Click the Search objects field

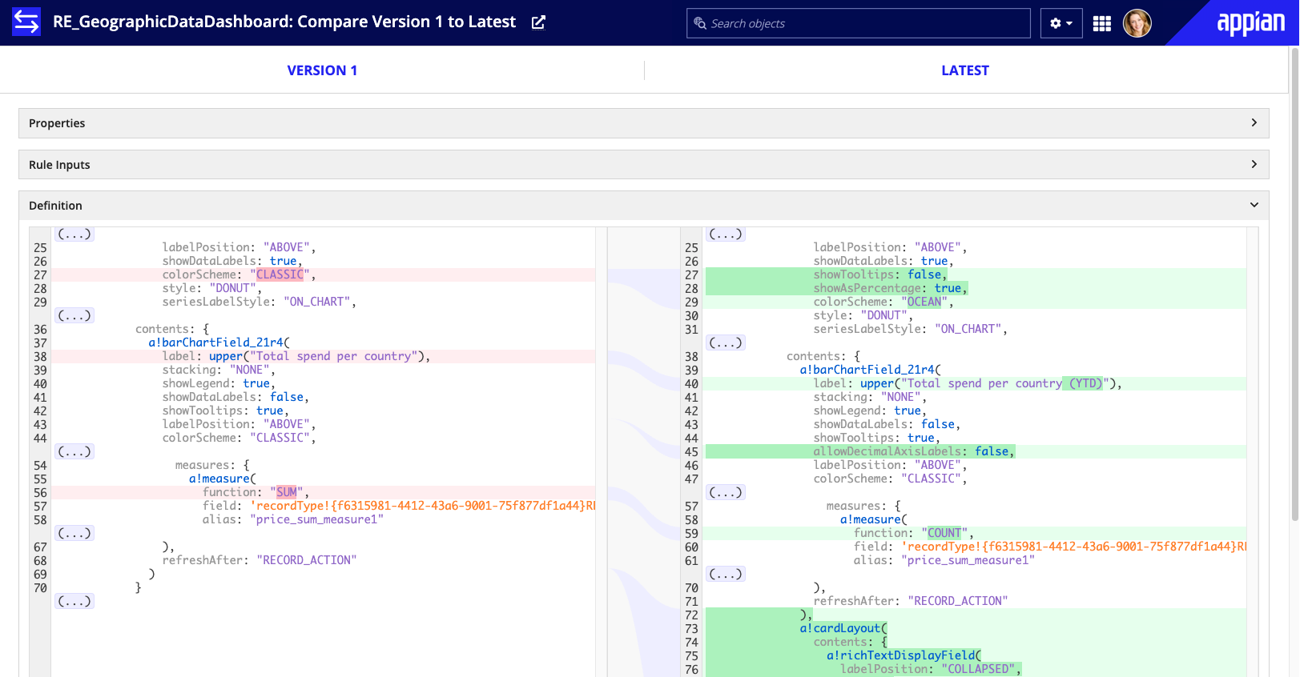click(x=859, y=23)
